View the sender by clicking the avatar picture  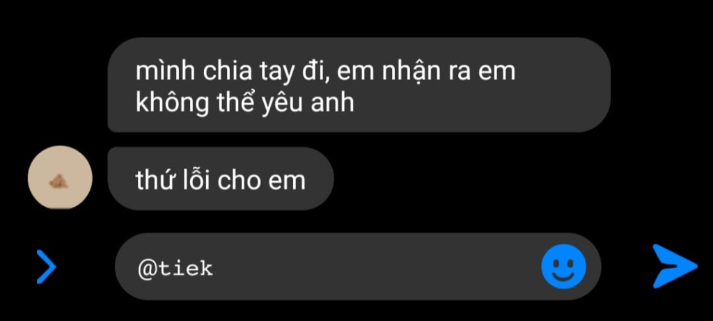pos(60,178)
